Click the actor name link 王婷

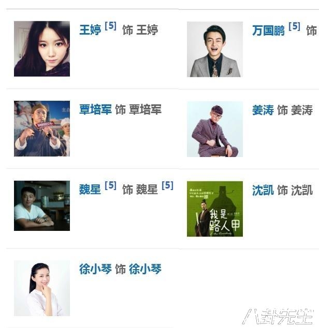pyautogui.click(x=90, y=30)
